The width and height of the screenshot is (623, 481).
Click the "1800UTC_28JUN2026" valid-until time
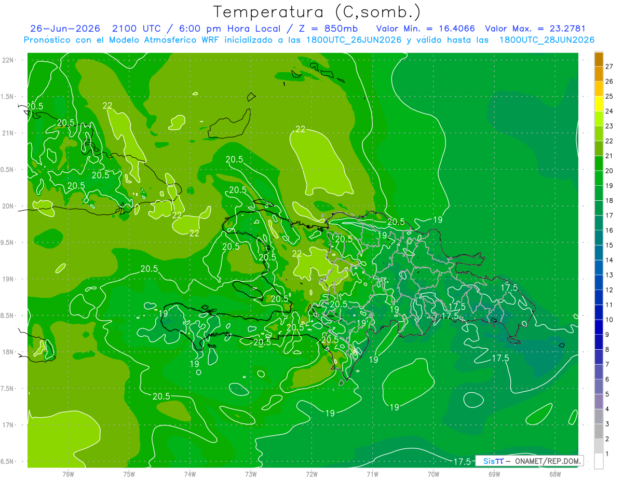[547, 40]
